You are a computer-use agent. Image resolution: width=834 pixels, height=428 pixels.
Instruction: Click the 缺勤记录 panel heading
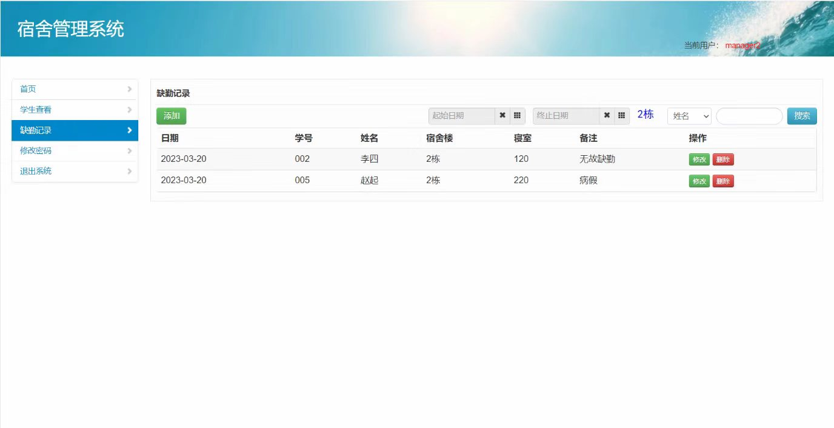tap(173, 93)
